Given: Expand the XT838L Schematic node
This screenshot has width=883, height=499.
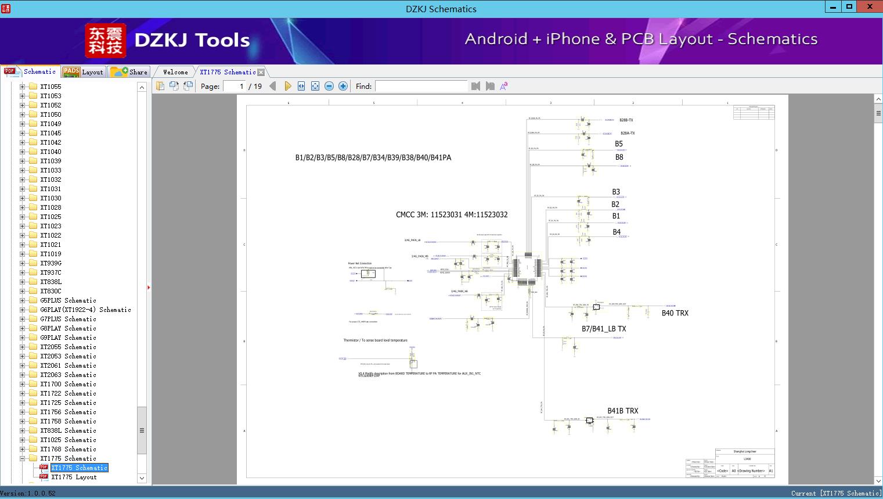Looking at the screenshot, I should 22,430.
